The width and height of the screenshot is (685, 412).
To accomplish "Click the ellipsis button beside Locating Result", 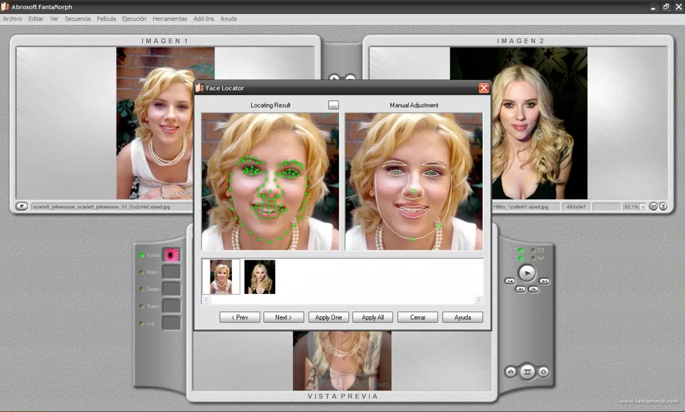I will pyautogui.click(x=333, y=105).
